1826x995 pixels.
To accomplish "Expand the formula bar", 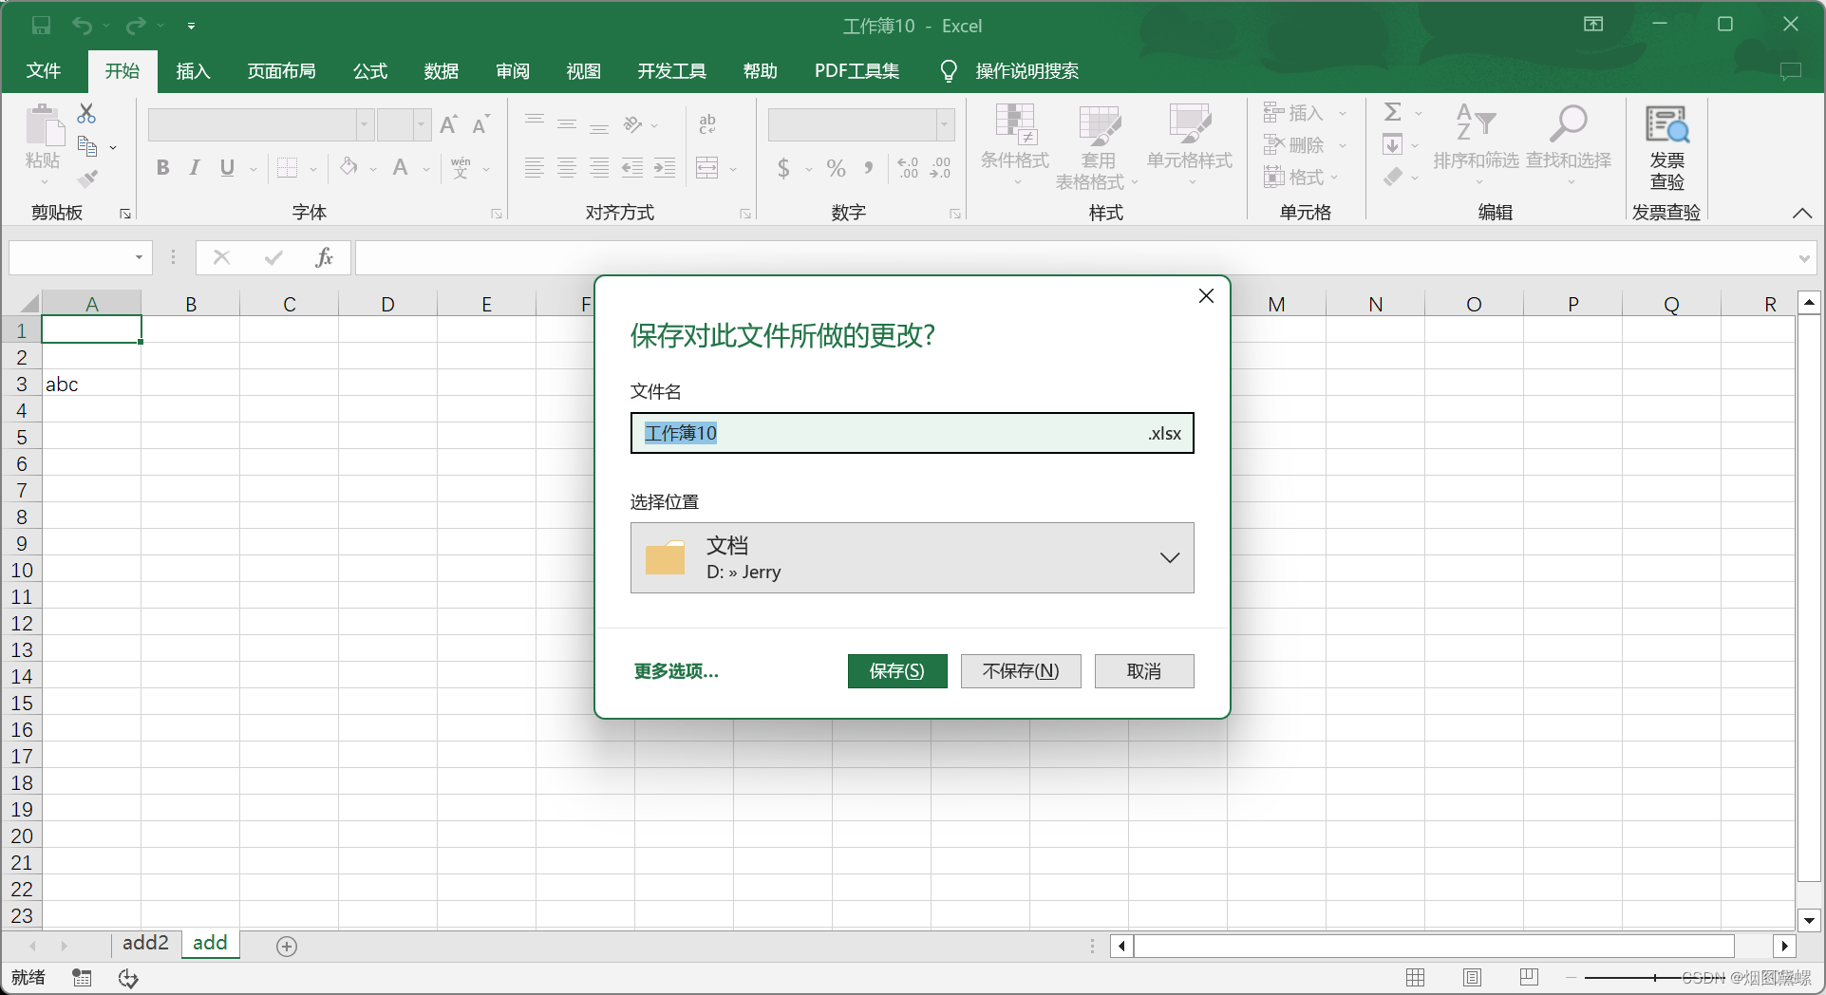I will click(x=1804, y=258).
